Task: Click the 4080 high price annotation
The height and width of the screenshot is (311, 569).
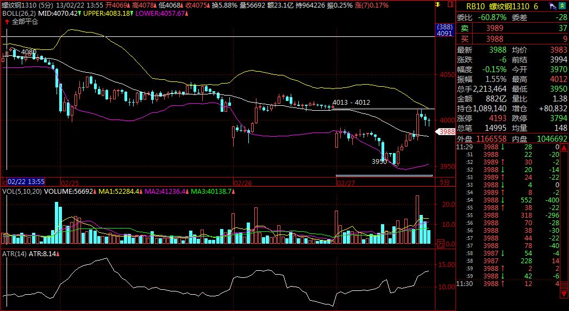Action: [x=29, y=52]
